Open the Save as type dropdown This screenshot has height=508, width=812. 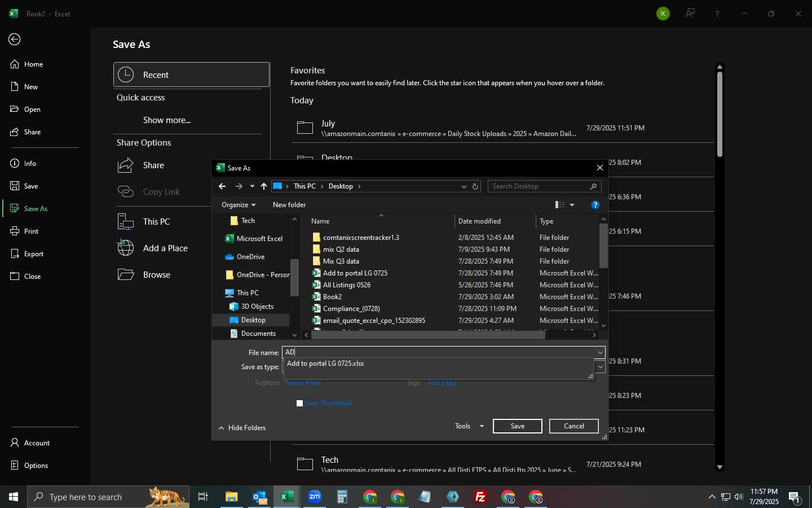[601, 367]
